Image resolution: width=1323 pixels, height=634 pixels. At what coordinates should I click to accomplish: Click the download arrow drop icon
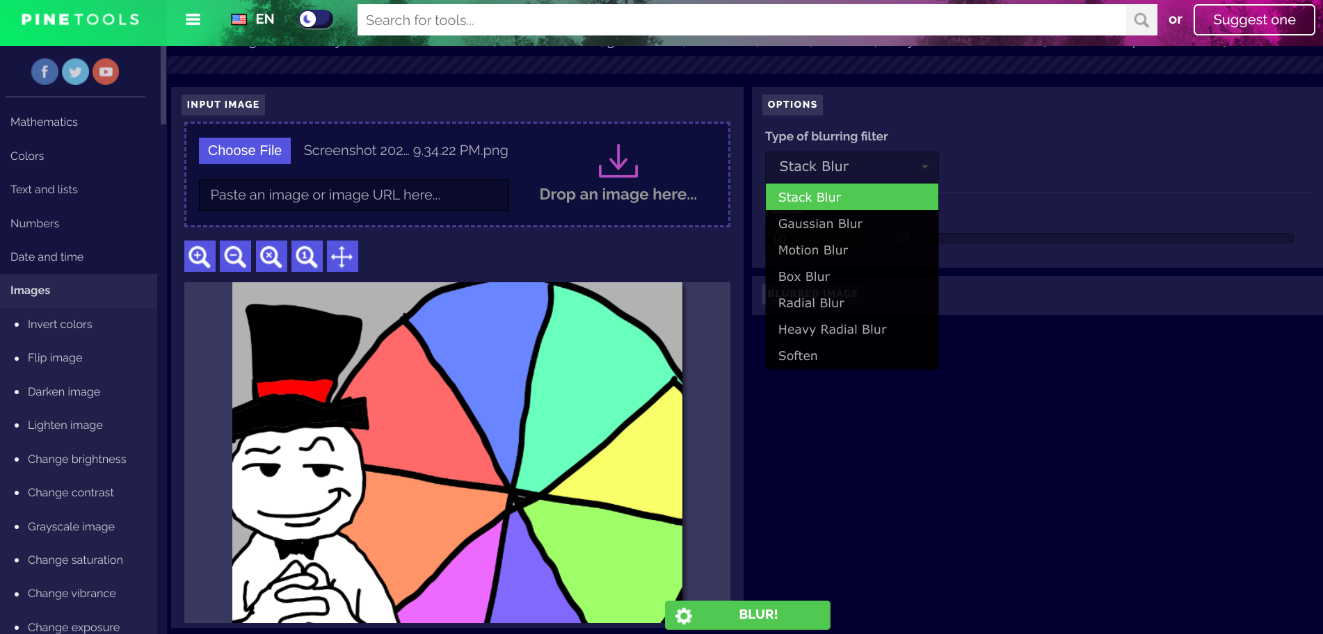click(618, 161)
